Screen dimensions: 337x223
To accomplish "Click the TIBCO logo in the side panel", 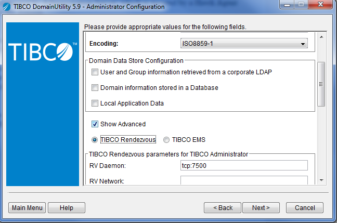I will [x=43, y=52].
